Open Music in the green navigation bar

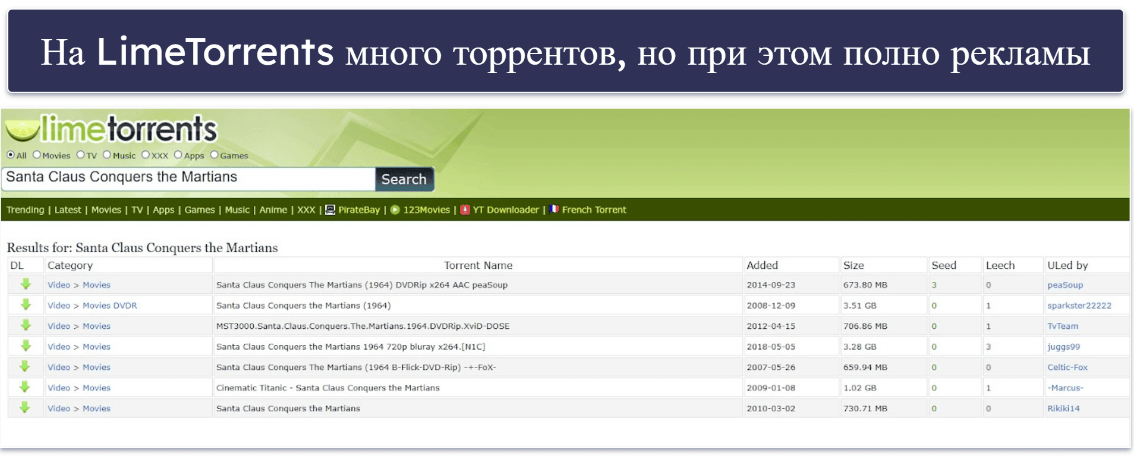237,210
